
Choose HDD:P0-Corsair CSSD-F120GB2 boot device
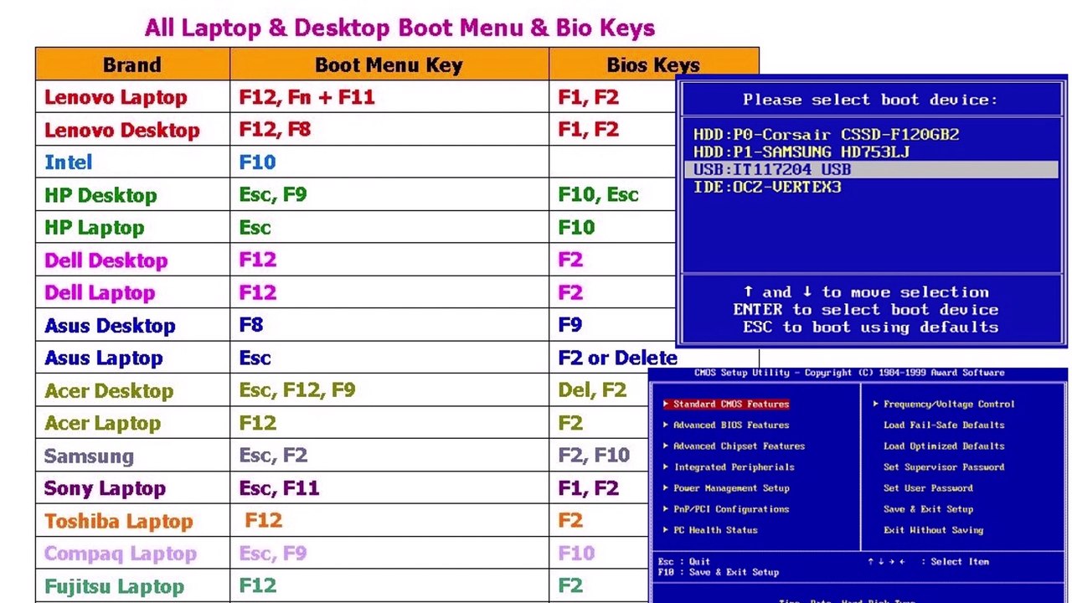(x=826, y=134)
